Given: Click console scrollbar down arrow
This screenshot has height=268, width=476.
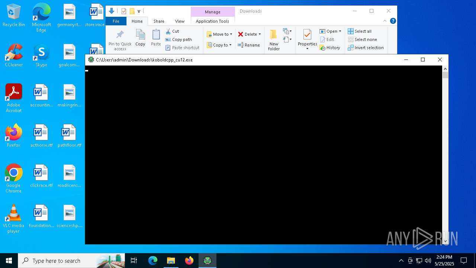Looking at the screenshot, I should pos(445,241).
